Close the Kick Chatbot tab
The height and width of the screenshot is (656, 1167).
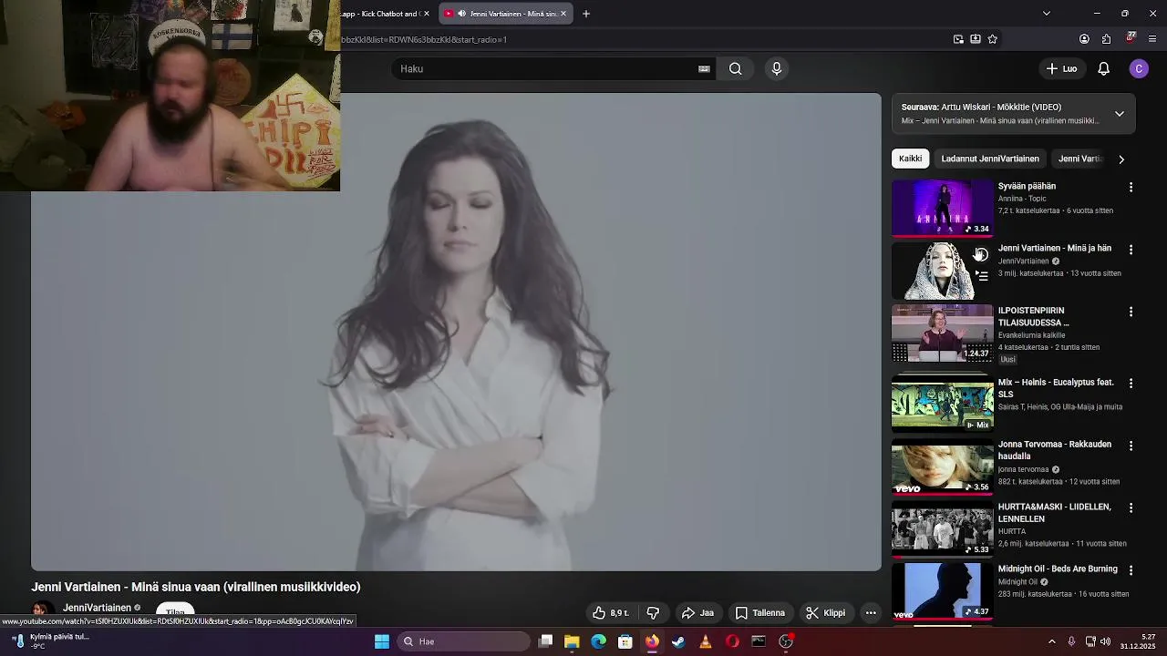427,14
